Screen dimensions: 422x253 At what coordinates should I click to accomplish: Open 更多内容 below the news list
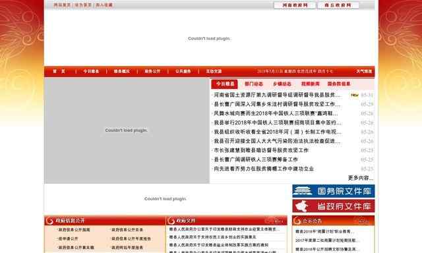361,178
